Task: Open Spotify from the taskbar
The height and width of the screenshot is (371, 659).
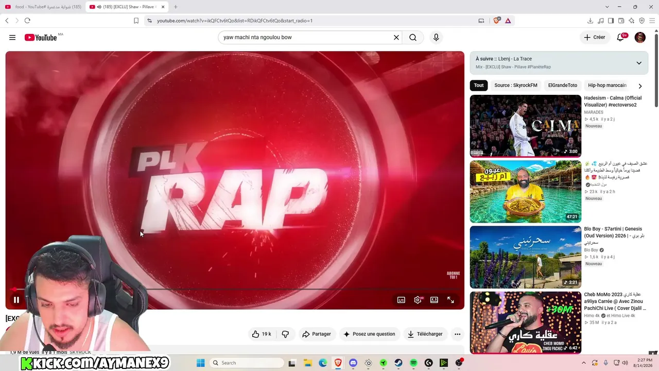Action: (413, 363)
